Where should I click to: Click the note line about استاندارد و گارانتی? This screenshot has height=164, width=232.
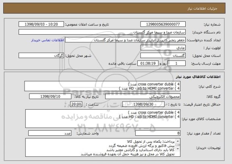[x=141, y=150]
